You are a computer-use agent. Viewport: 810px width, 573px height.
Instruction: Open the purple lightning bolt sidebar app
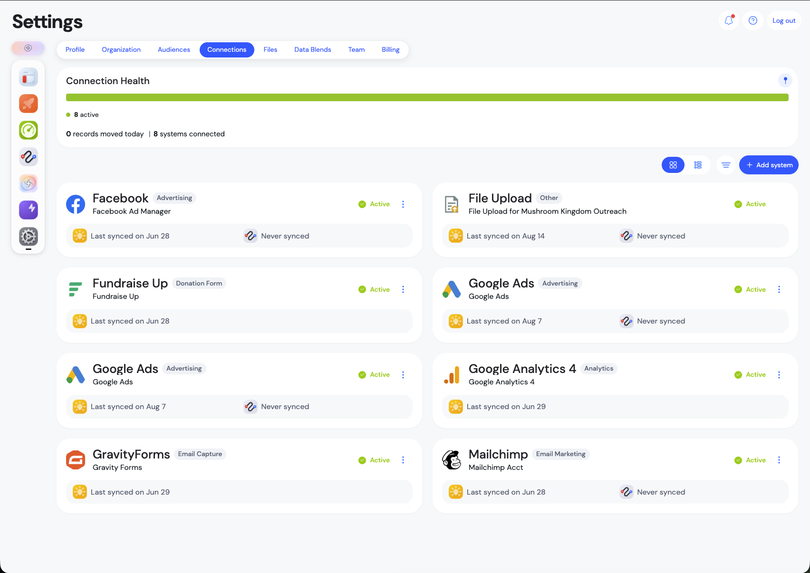(29, 210)
